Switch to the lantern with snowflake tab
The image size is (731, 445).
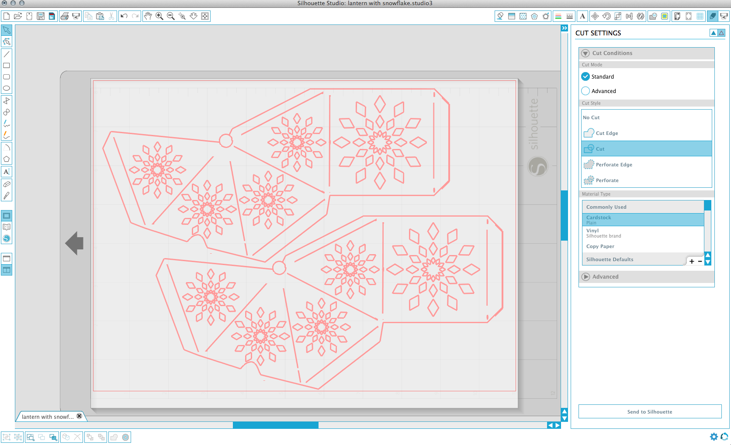tap(48, 417)
